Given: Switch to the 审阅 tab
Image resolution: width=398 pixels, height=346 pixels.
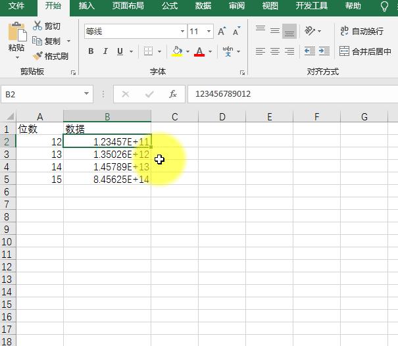Looking at the screenshot, I should [x=237, y=5].
